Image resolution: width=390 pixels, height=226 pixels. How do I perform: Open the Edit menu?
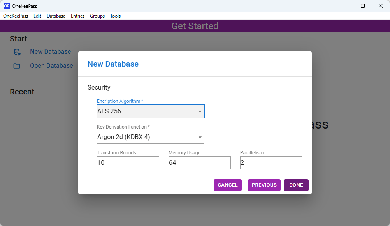(37, 16)
